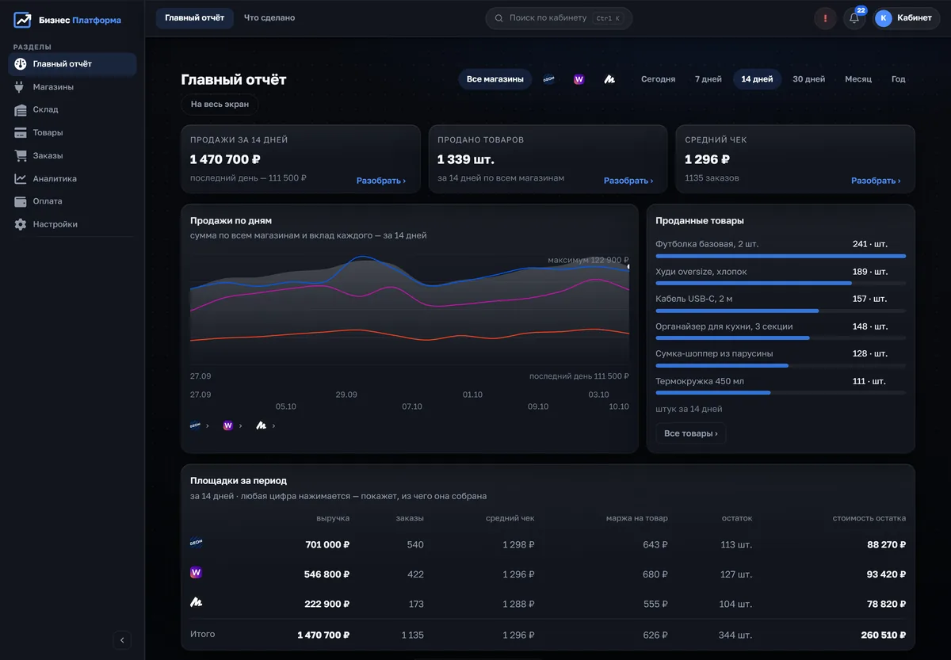Select the 30 дней period

809,79
